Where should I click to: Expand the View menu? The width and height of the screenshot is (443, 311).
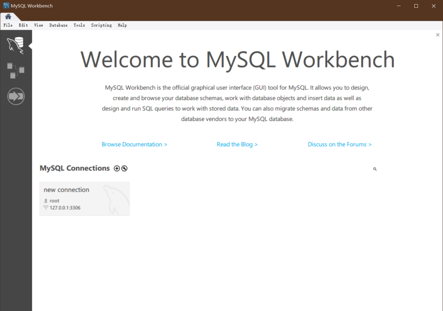click(39, 25)
